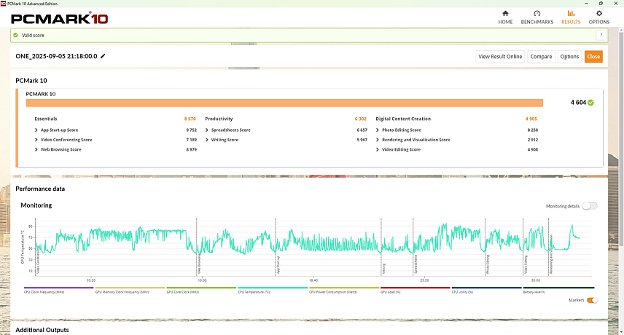The width and height of the screenshot is (624, 335).
Task: Click the question mark help icon
Action: pyautogui.click(x=601, y=35)
